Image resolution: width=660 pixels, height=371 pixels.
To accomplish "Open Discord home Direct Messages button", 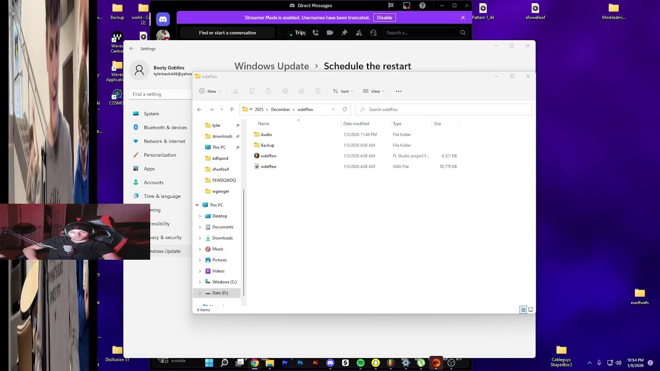I will 163,20.
